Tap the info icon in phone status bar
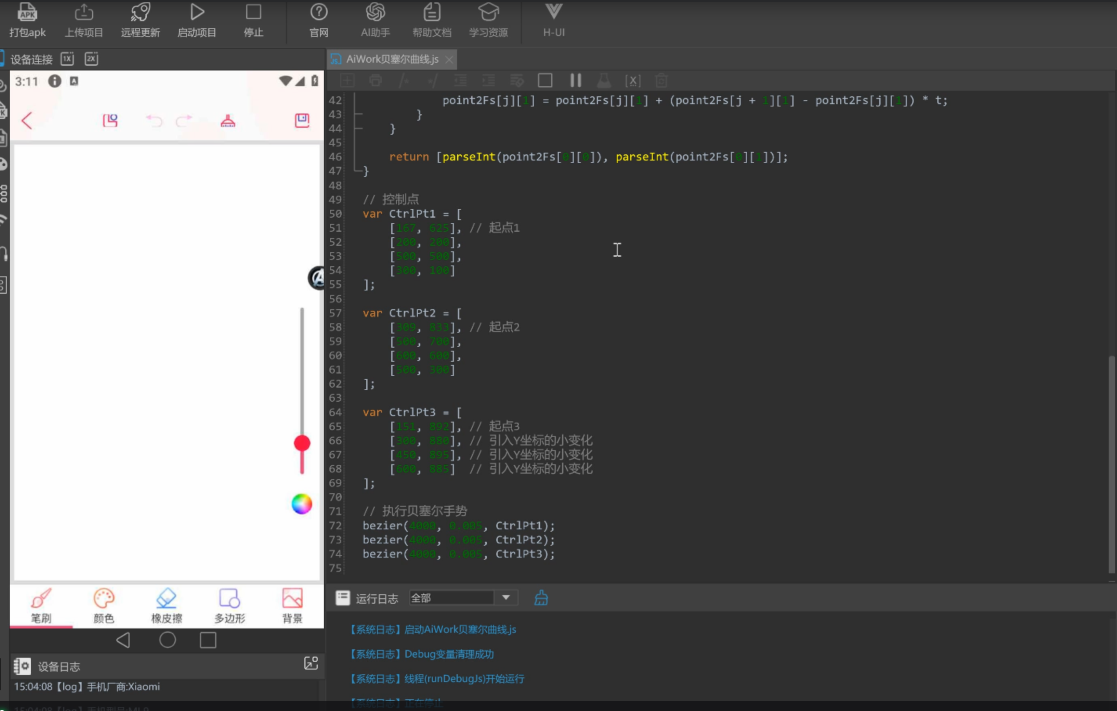The image size is (1117, 711). pos(55,81)
